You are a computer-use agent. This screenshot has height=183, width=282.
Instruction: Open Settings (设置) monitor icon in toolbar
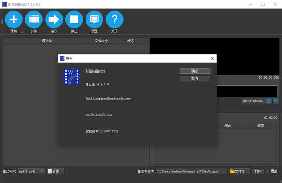point(94,19)
